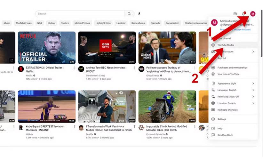Open more options for Kobe Bryant video
The width and height of the screenshot is (263, 167).
tap(74, 127)
